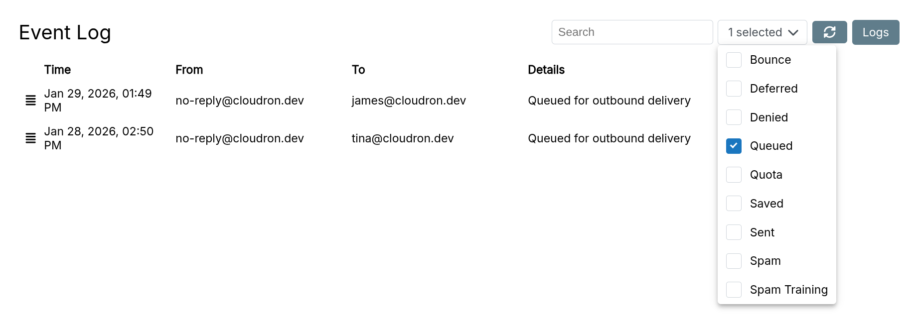Image resolution: width=915 pixels, height=331 pixels.
Task: Open details icon for Jan 28 event
Action: (x=31, y=138)
